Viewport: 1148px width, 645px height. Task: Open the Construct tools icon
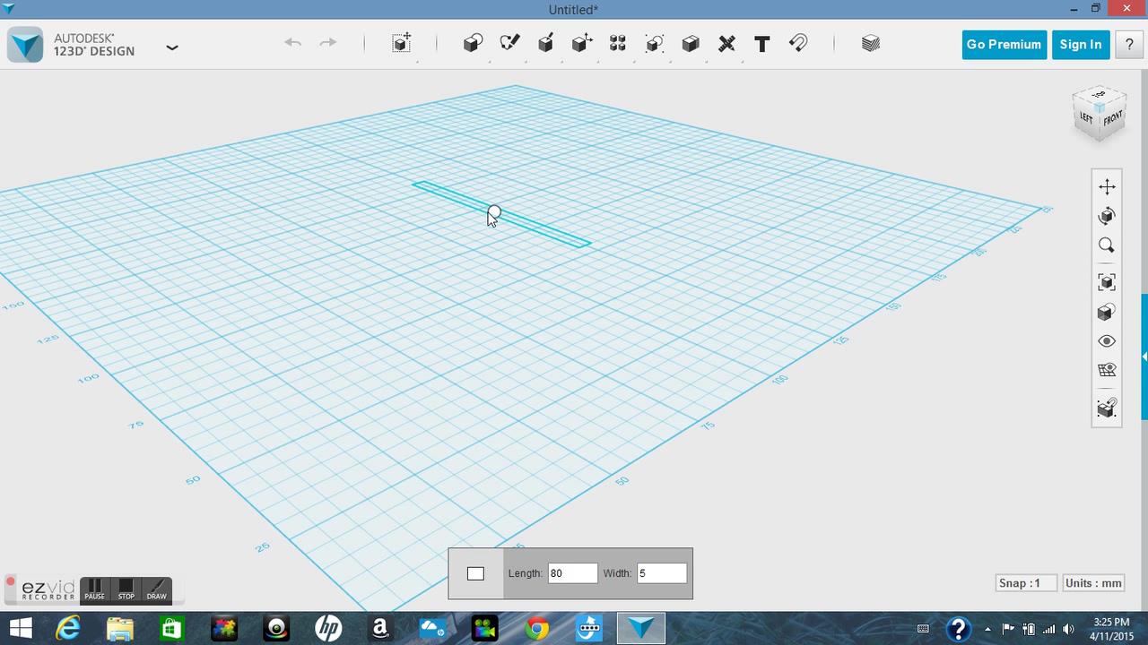pos(545,43)
